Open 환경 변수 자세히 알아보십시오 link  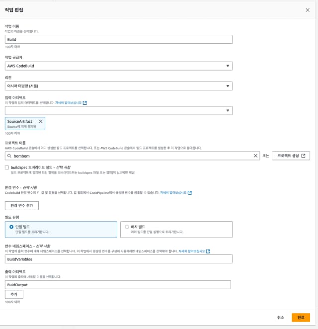[x=173, y=193]
